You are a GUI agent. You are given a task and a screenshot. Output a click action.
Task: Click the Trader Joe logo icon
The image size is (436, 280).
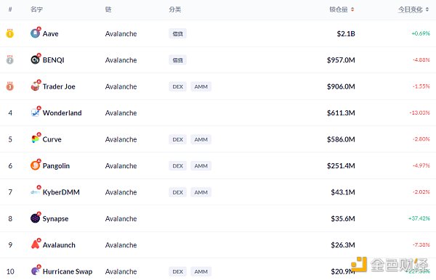[x=35, y=86]
